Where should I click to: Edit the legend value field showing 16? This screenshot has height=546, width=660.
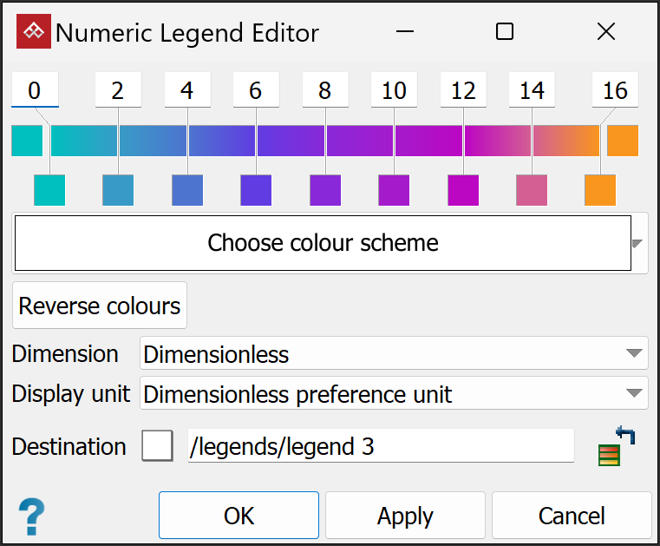615,90
